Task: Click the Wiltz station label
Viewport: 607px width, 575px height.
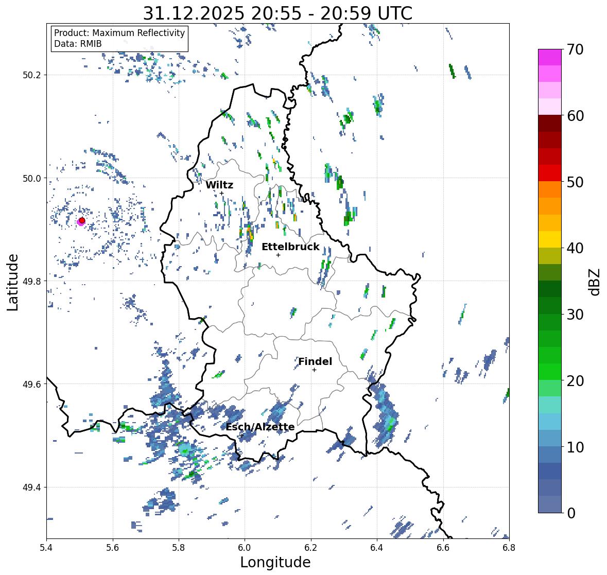Action: [x=219, y=185]
